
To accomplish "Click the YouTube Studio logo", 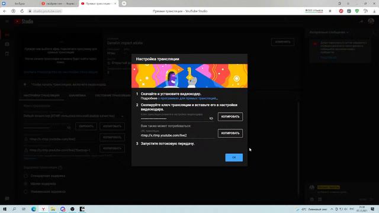I will [24, 21].
